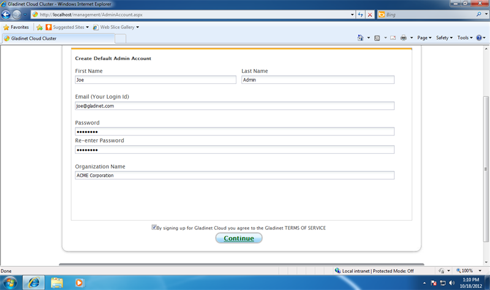This screenshot has width=490, height=290.
Task: Open the search provider dropdown arrow
Action: pyautogui.click(x=486, y=14)
